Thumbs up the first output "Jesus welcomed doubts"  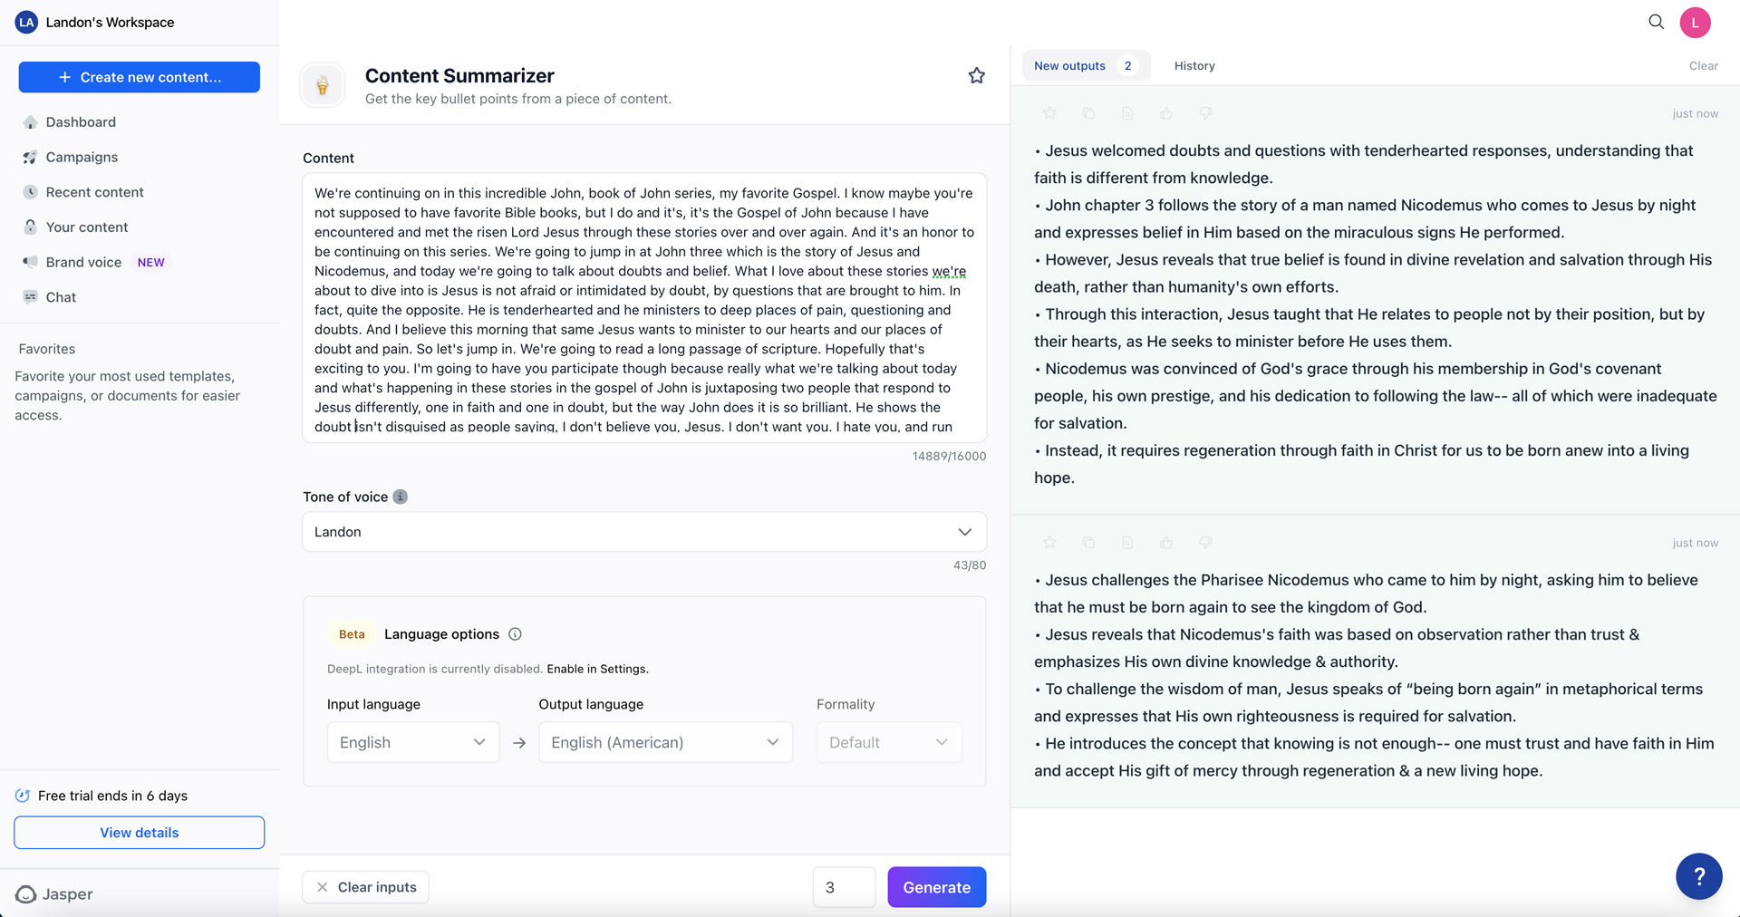(1166, 113)
